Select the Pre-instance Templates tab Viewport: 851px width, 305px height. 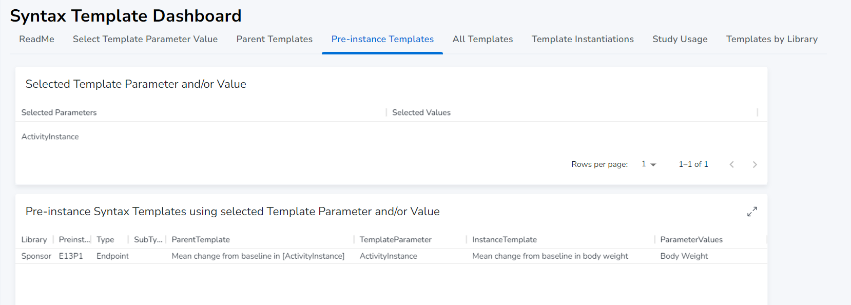click(x=382, y=39)
